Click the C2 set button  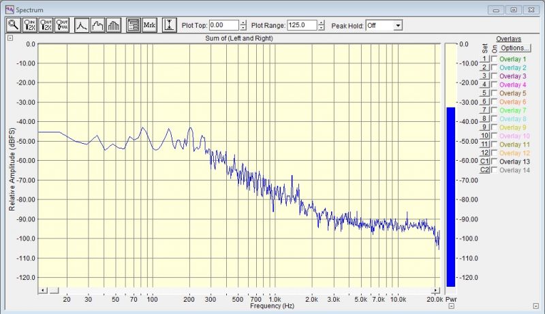(x=484, y=170)
